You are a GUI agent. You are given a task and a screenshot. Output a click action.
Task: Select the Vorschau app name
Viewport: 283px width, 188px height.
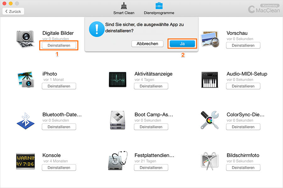pyautogui.click(x=237, y=33)
